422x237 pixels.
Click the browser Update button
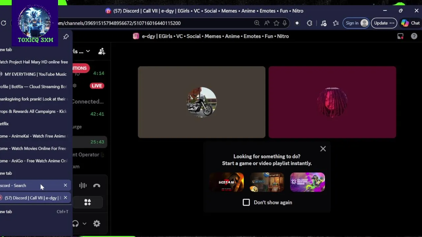(x=384, y=23)
